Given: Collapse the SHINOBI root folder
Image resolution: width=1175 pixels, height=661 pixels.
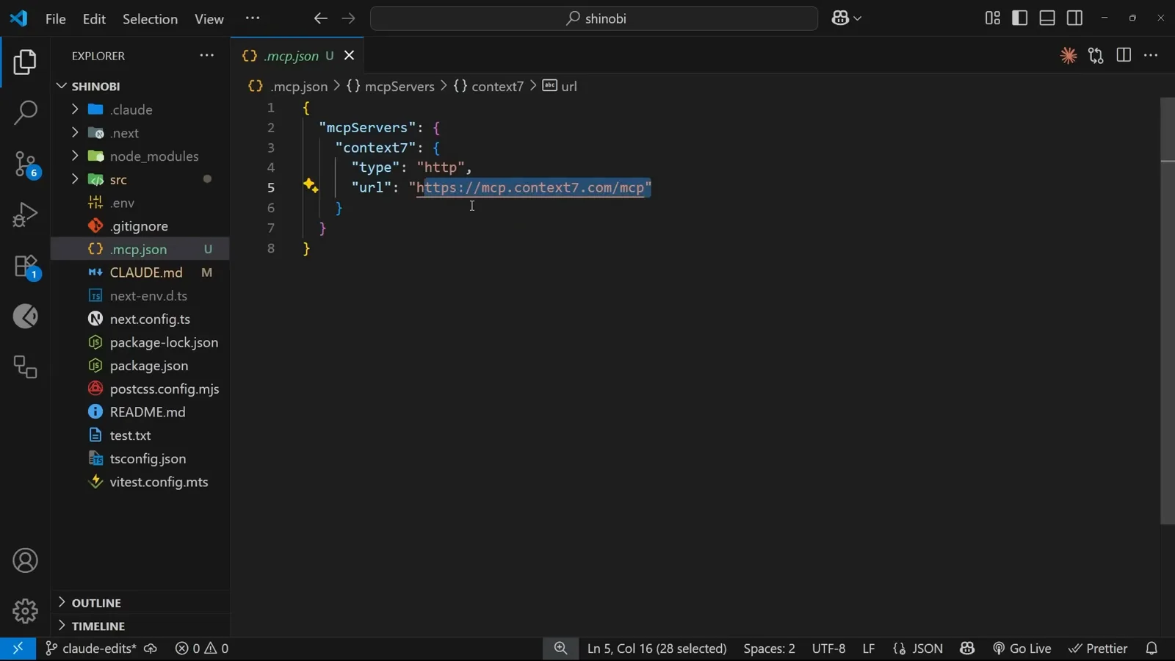Looking at the screenshot, I should pos(140,86).
